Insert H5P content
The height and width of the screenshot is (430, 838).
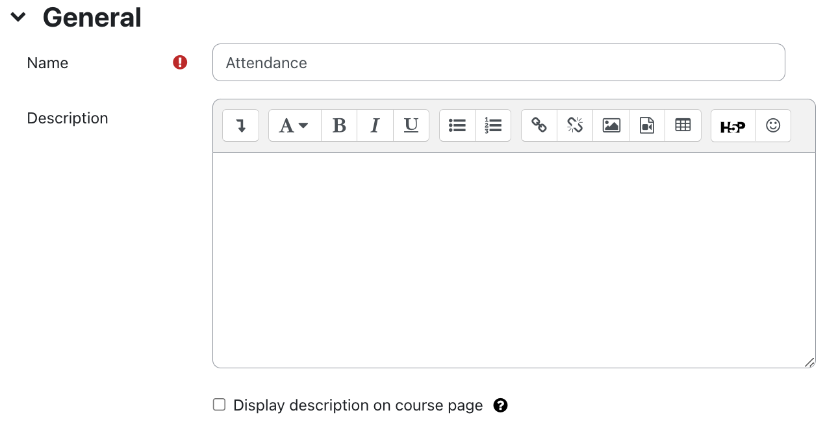click(x=732, y=125)
